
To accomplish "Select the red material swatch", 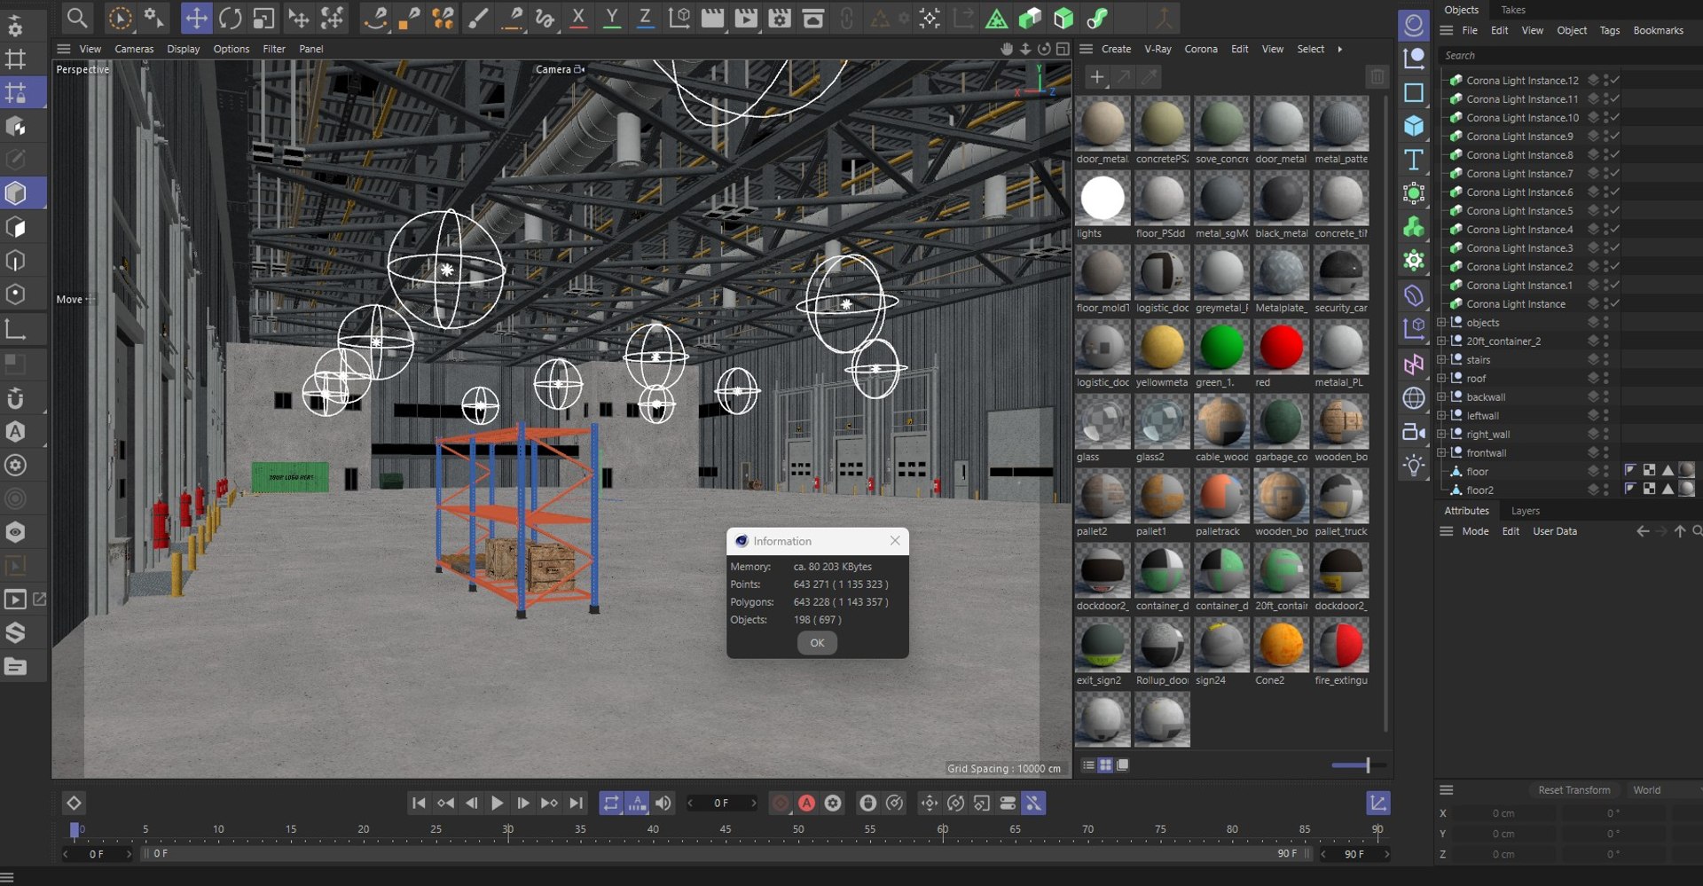I will coord(1281,348).
